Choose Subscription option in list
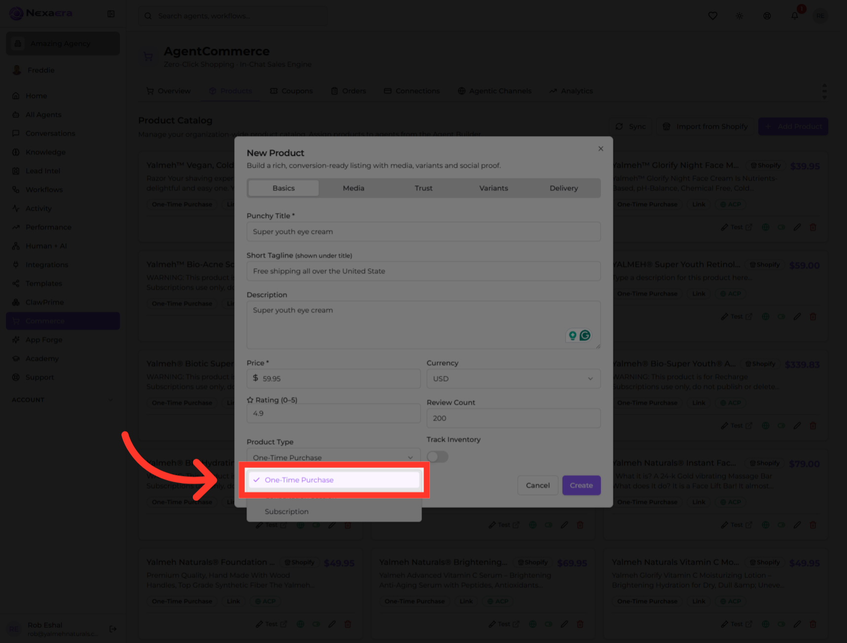847x643 pixels. [x=334, y=511]
